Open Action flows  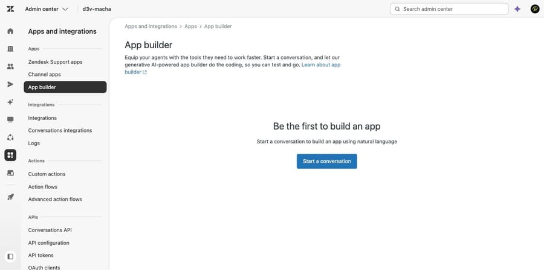[43, 187]
